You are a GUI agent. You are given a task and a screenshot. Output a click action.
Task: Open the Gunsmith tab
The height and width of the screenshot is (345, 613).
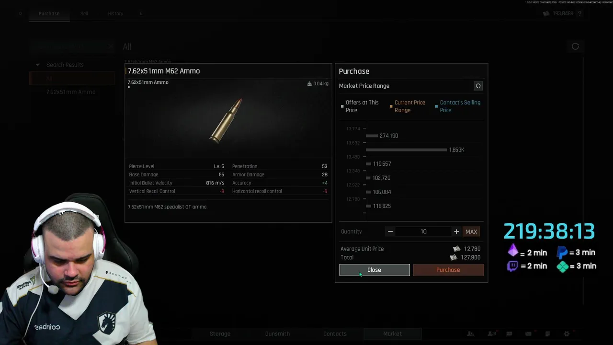(277, 333)
